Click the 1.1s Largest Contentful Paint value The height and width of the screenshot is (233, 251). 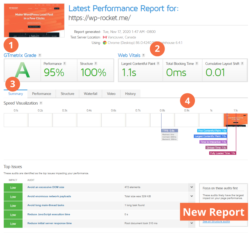[129, 72]
